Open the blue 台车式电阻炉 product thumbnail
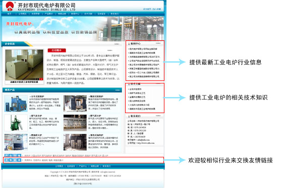Screen dimensions: 285x188 click(16, 104)
